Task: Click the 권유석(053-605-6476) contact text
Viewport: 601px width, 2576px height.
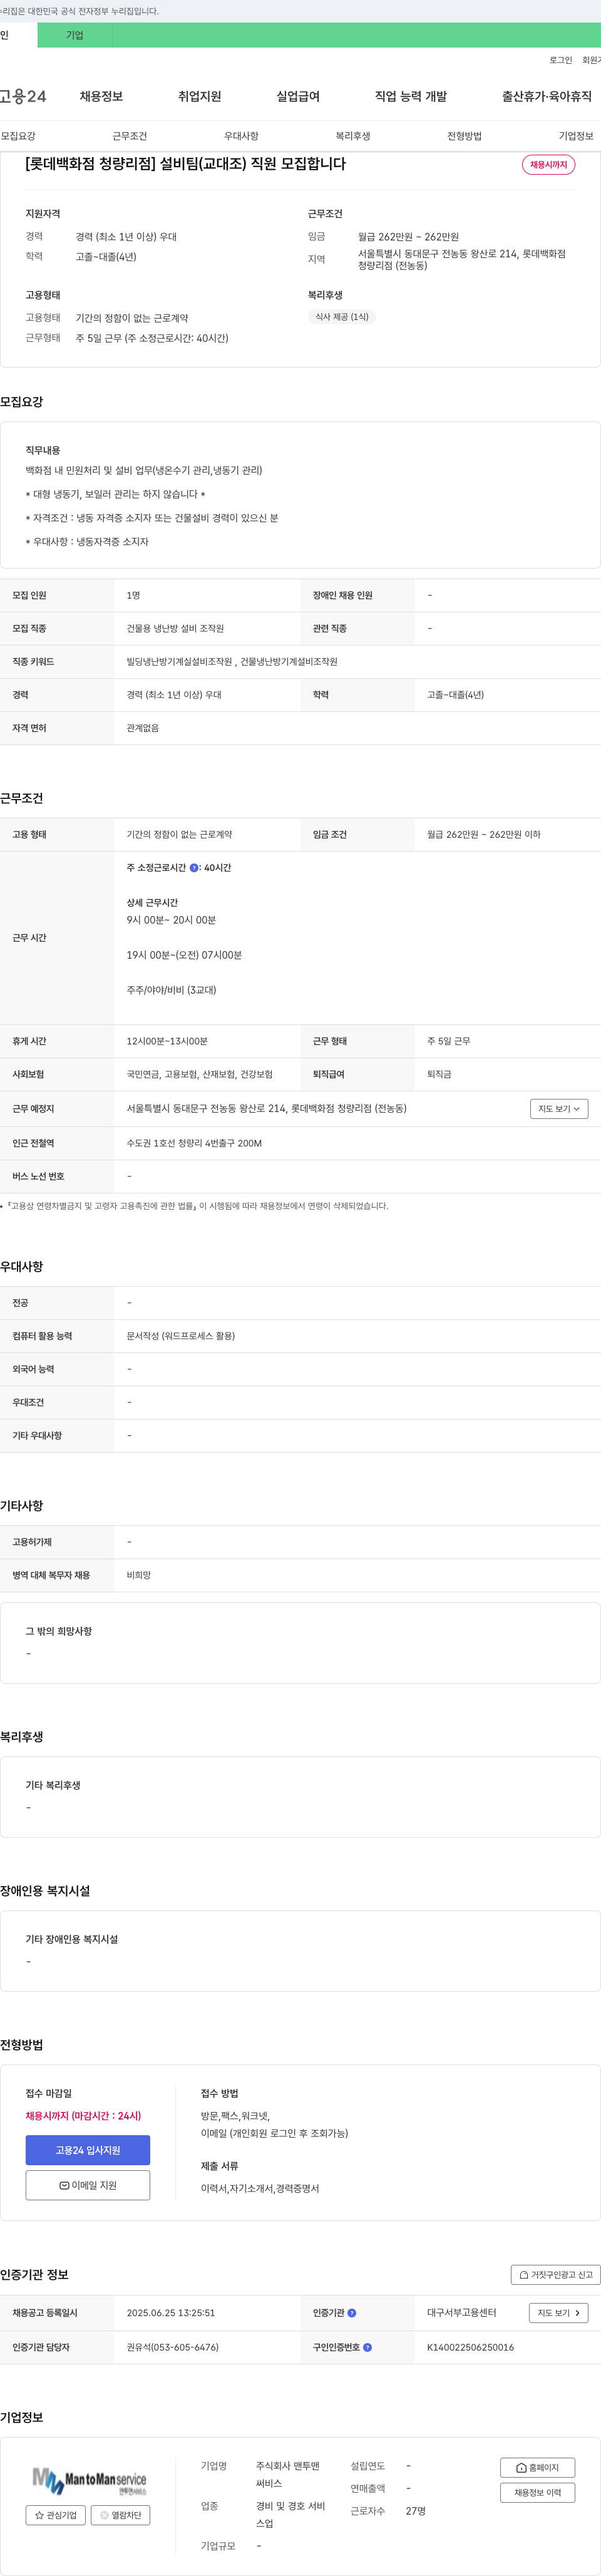Action: pos(172,2347)
